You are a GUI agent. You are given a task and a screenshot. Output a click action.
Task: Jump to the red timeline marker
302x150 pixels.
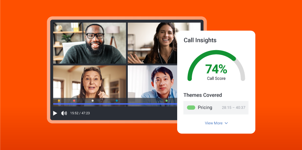pos(74,101)
